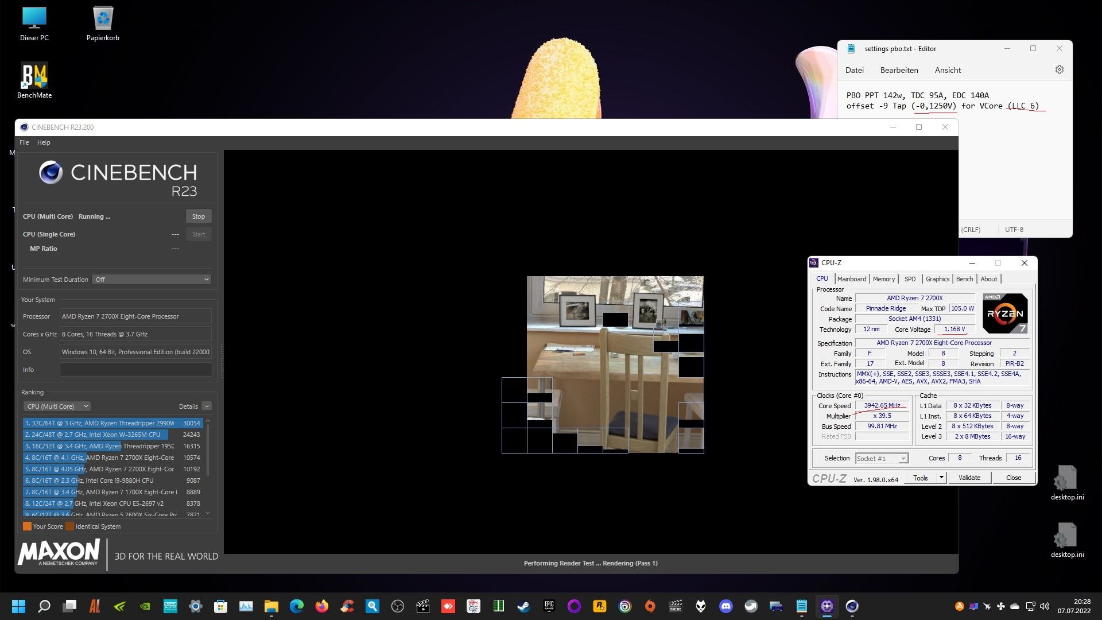
Task: Switch to the About tab in CPU-Z
Action: 988,279
